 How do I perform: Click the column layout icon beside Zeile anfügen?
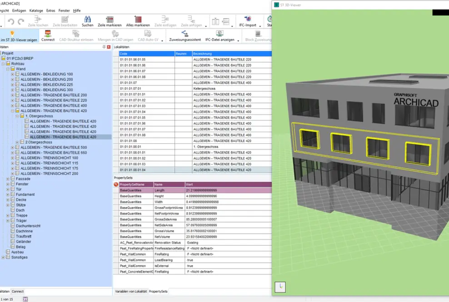(x=215, y=21)
